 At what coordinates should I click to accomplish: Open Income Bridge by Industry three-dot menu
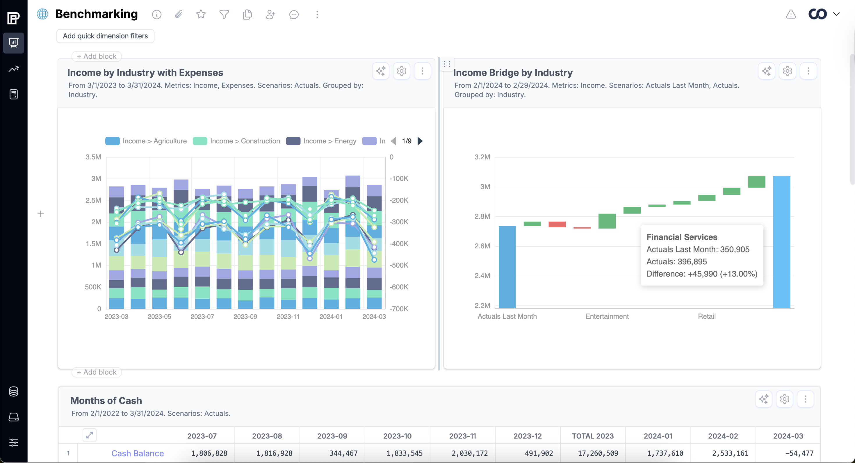click(x=808, y=71)
